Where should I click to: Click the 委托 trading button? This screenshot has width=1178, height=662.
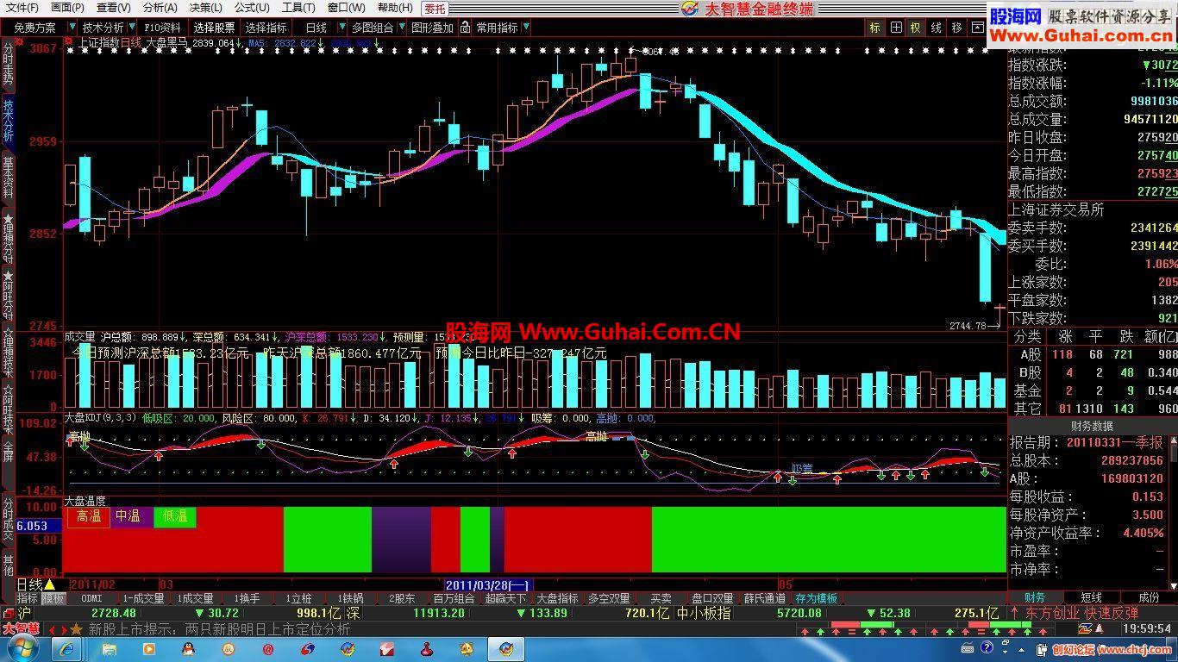(435, 9)
